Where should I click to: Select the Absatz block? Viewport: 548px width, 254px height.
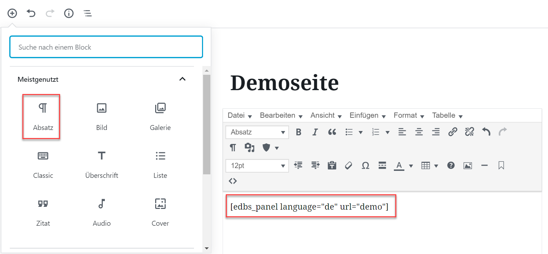(43, 116)
